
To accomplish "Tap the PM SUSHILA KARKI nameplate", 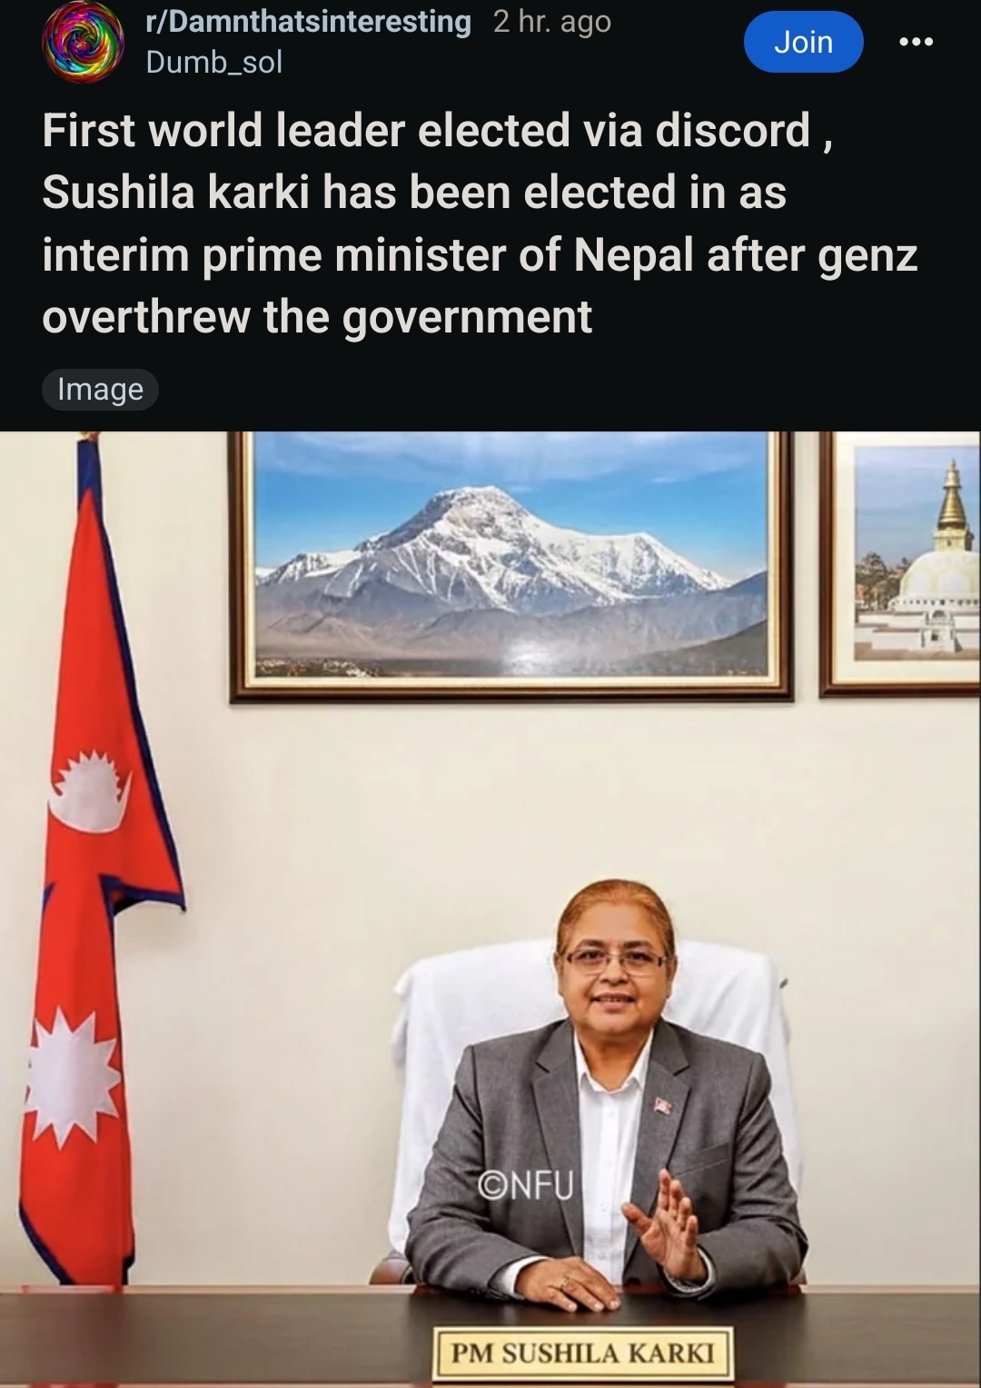I will click(583, 1353).
